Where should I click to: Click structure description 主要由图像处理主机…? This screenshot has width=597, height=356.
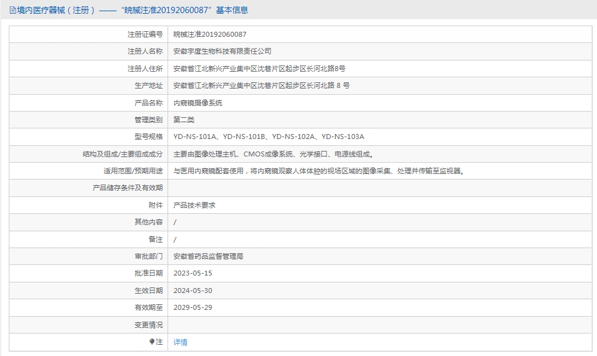[x=275, y=154]
